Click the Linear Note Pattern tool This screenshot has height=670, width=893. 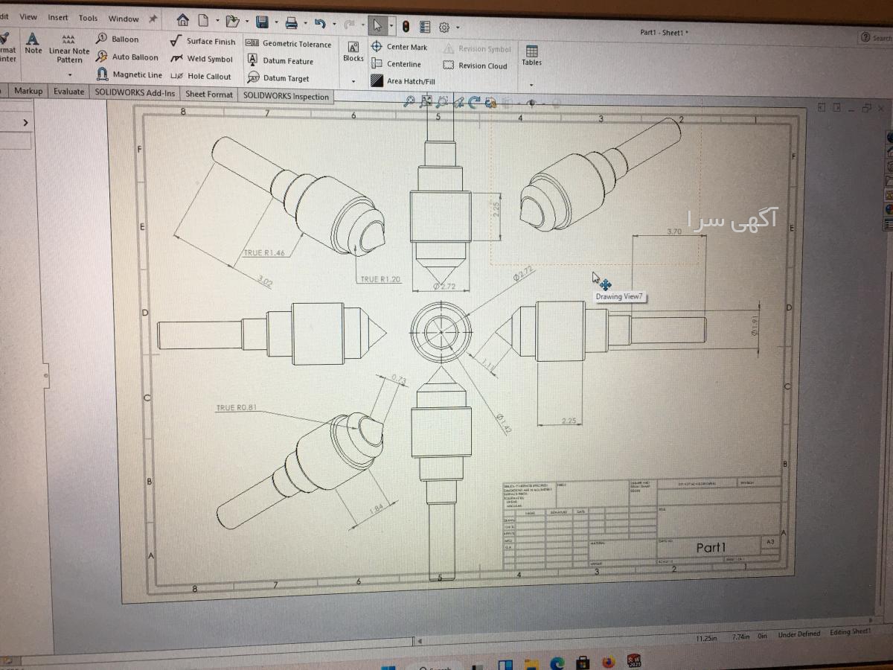(69, 48)
